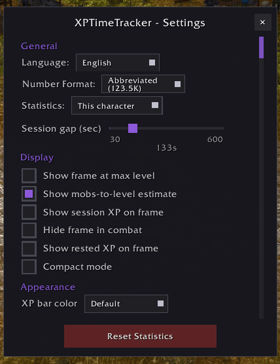Click the square icon beside This character
Viewport: 280px width, 364px height.
155,105
